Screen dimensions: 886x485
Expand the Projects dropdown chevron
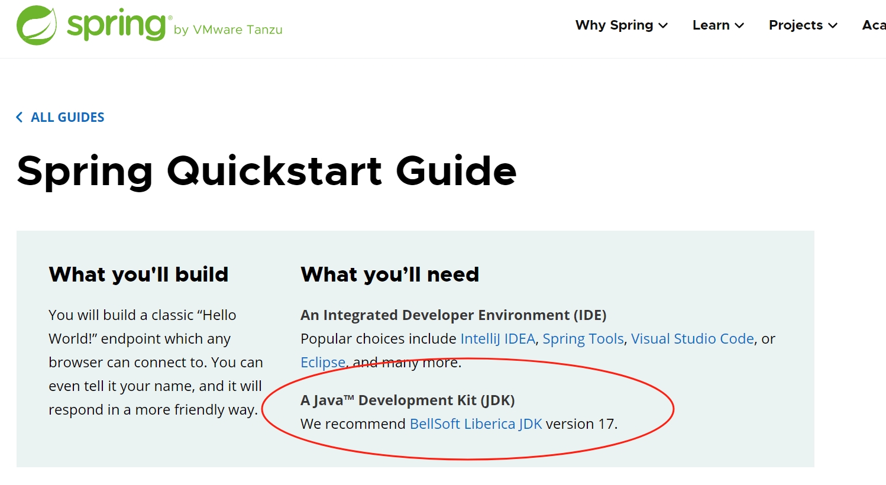point(834,26)
